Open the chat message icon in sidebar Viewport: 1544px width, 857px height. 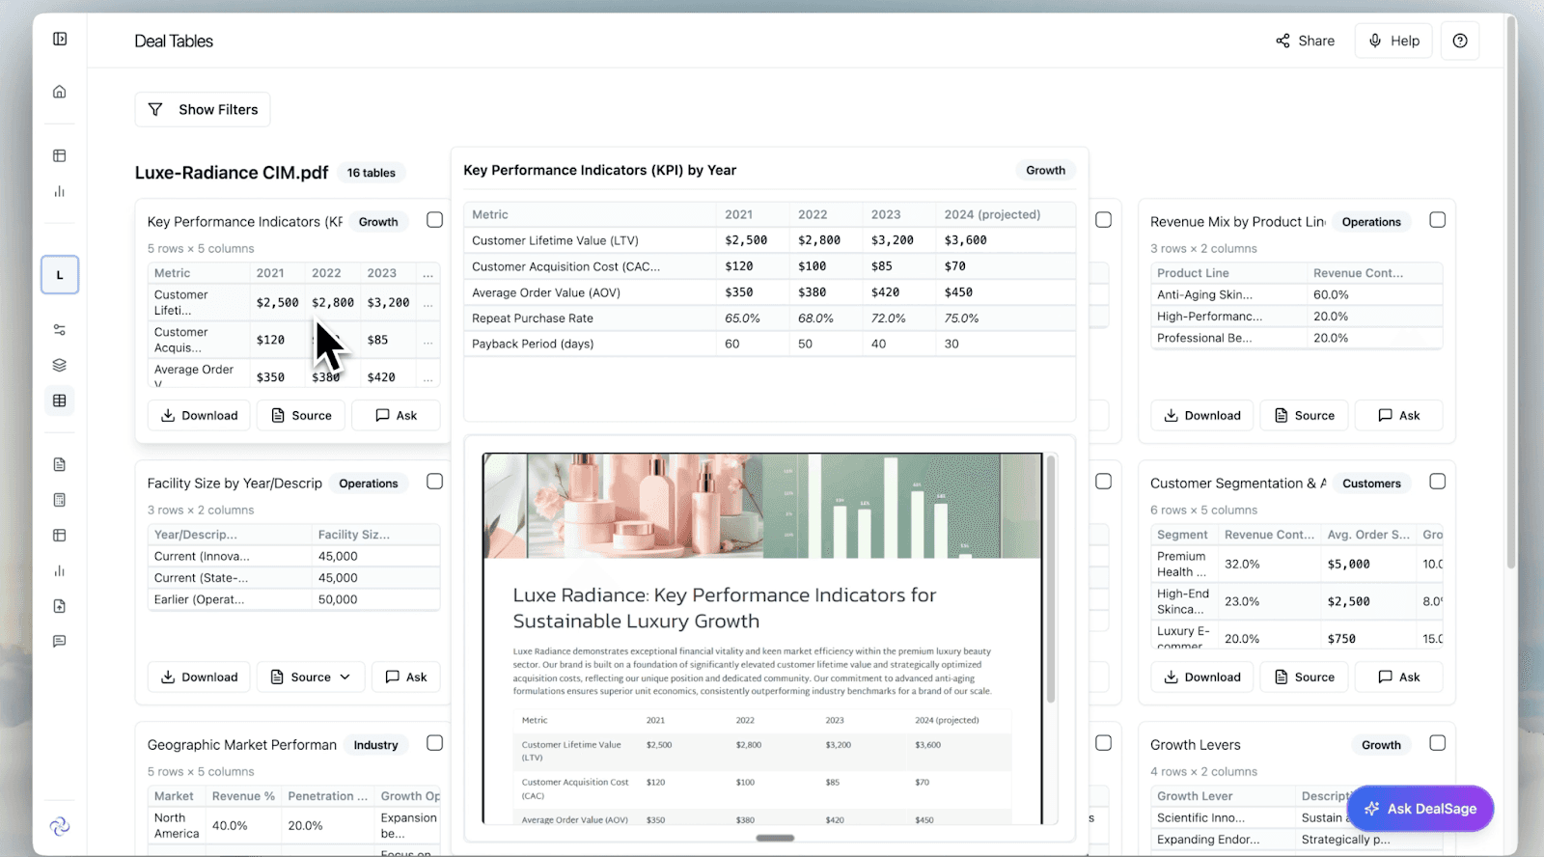[60, 641]
